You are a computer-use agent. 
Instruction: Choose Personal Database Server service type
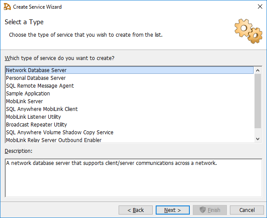click(36, 78)
